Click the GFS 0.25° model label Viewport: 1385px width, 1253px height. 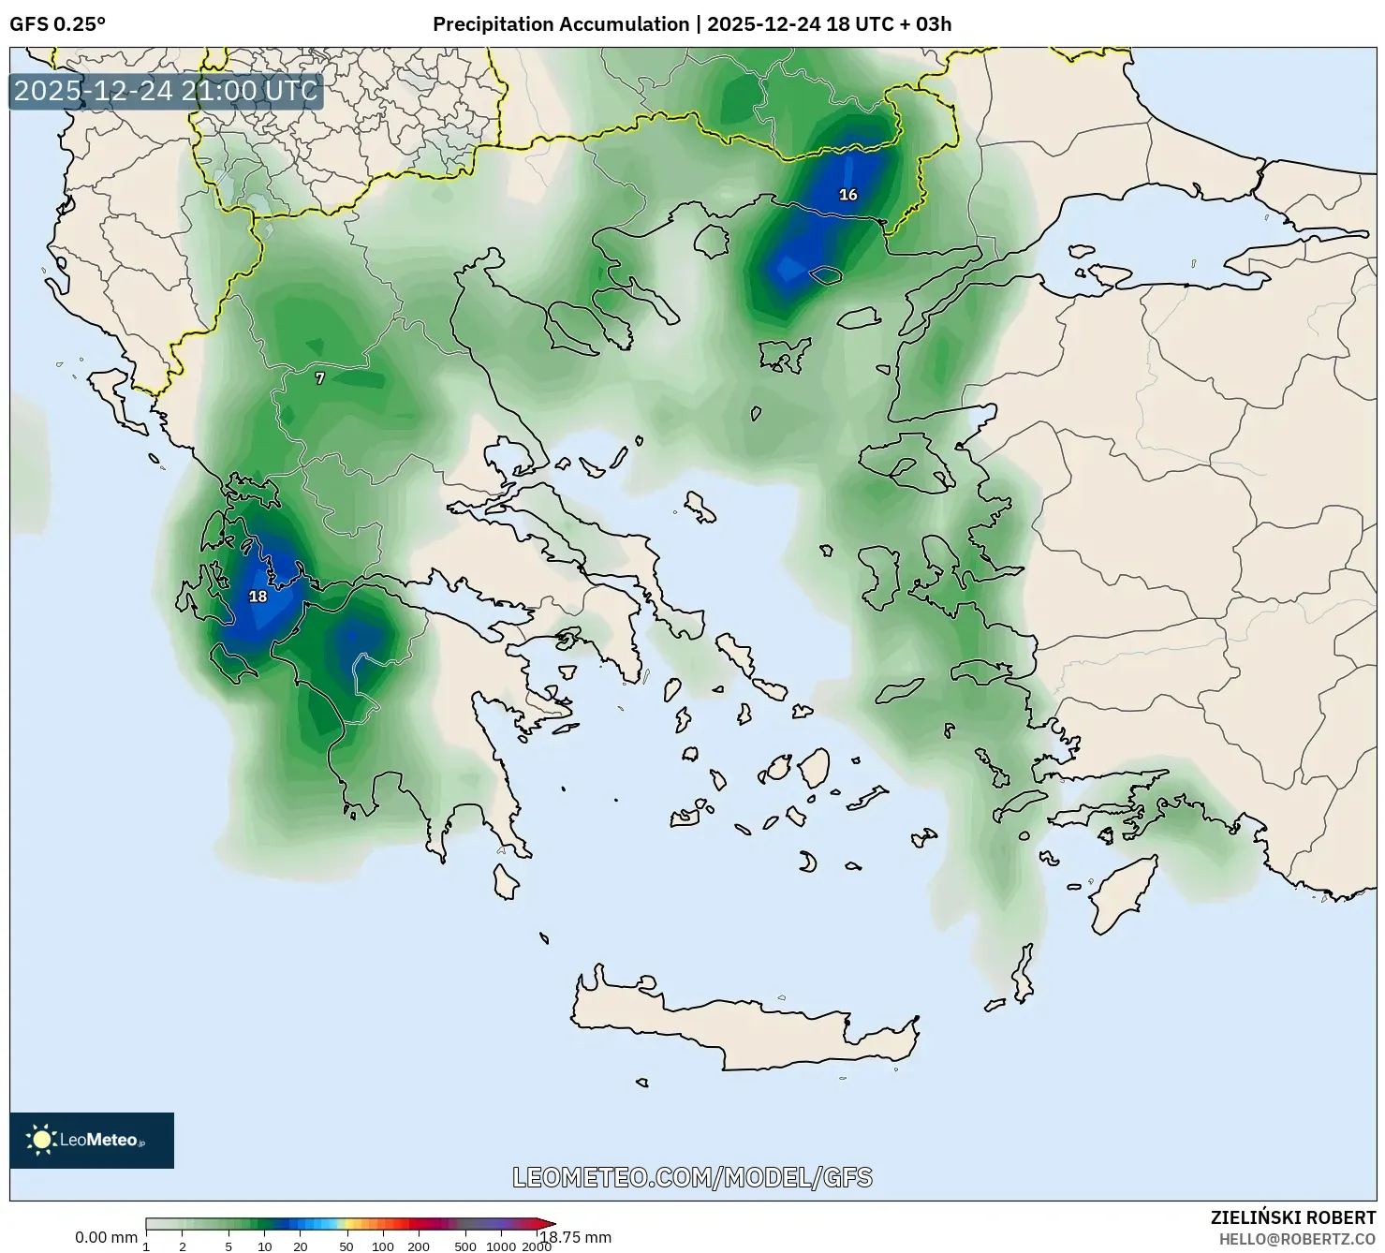(x=59, y=25)
